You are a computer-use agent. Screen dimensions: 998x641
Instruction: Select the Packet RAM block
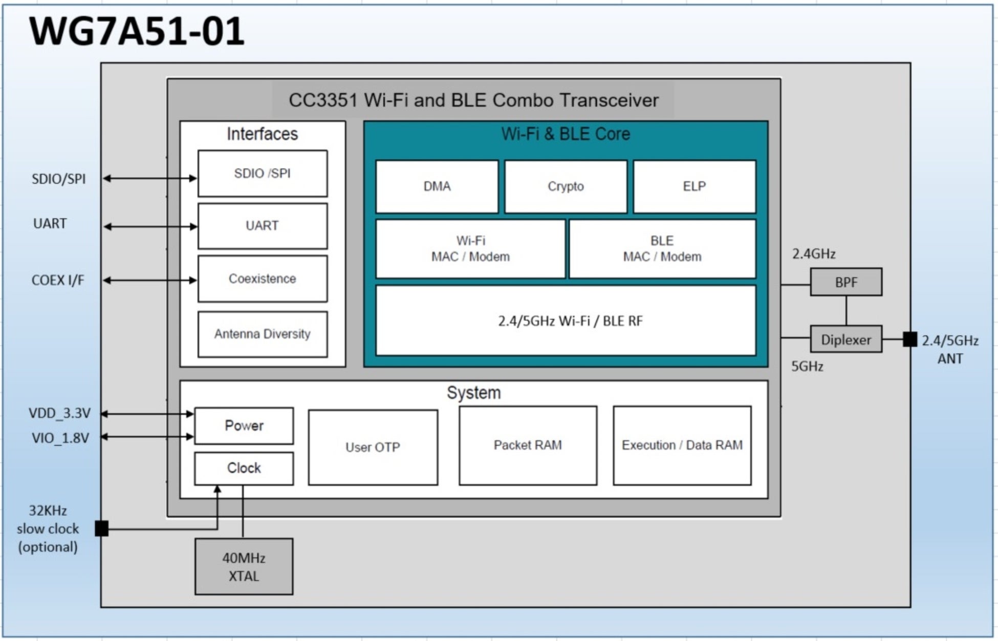point(528,445)
